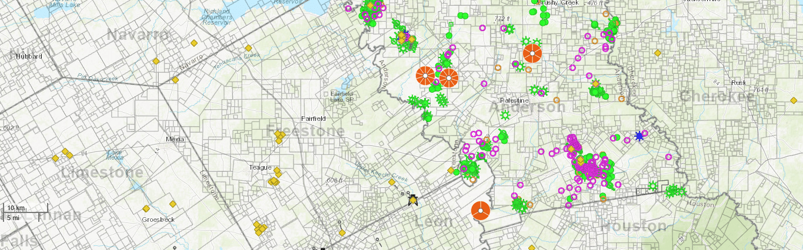Image resolution: width=803 pixels, height=250 pixels.
Task: Select the large blue star marker east of Anderson
Action: tap(639, 136)
